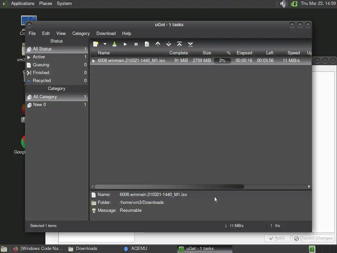Image resolution: width=337 pixels, height=253 pixels.
Task: Click the 3% progress bar of the download
Action: click(x=222, y=61)
